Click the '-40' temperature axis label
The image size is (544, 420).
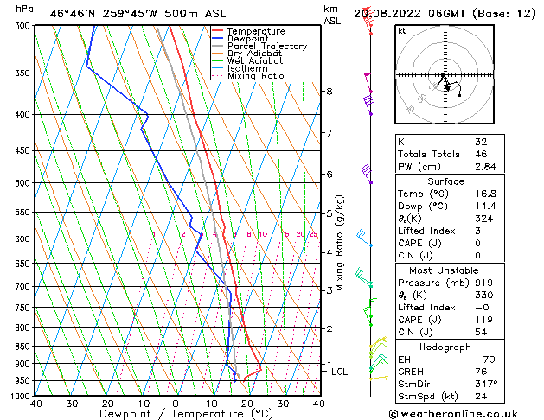point(32,404)
